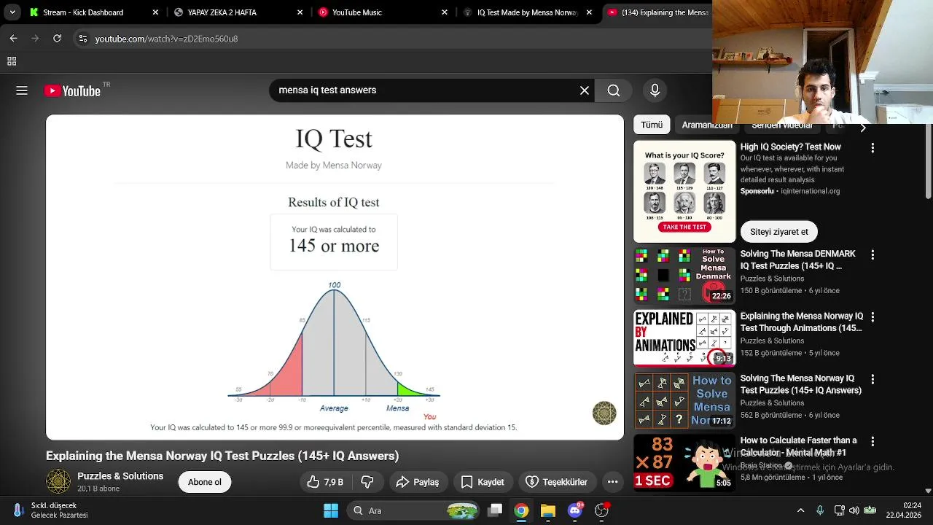The height and width of the screenshot is (525, 933).
Task: Select the Aramanızdan filter chip
Action: pos(707,125)
